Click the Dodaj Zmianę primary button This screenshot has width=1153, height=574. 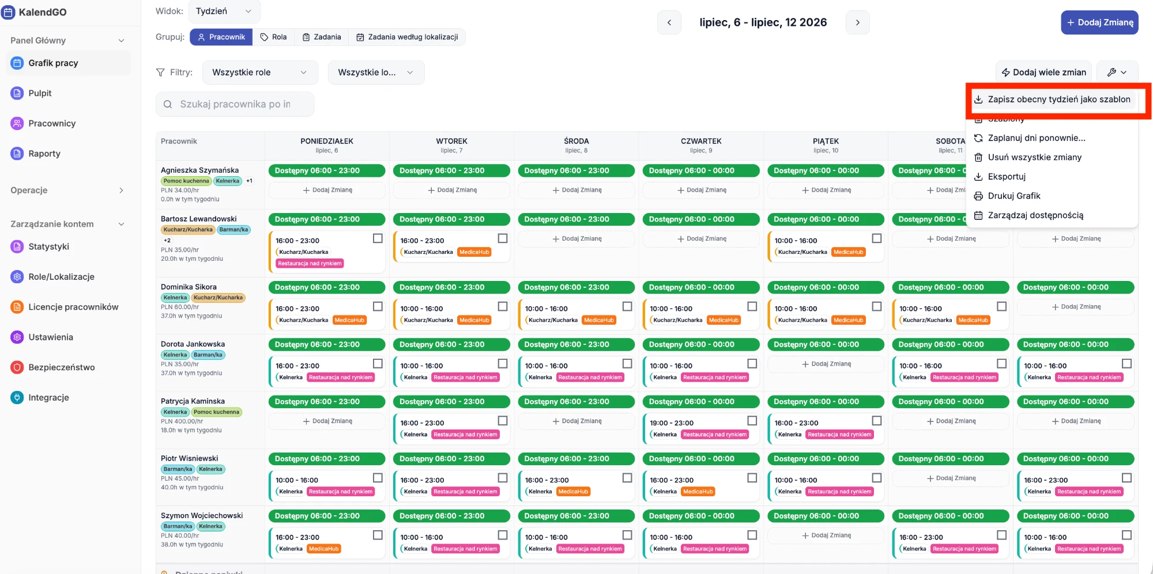1099,22
